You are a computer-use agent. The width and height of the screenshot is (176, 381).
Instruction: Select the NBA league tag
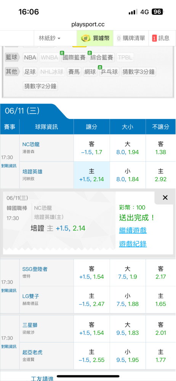point(30,58)
